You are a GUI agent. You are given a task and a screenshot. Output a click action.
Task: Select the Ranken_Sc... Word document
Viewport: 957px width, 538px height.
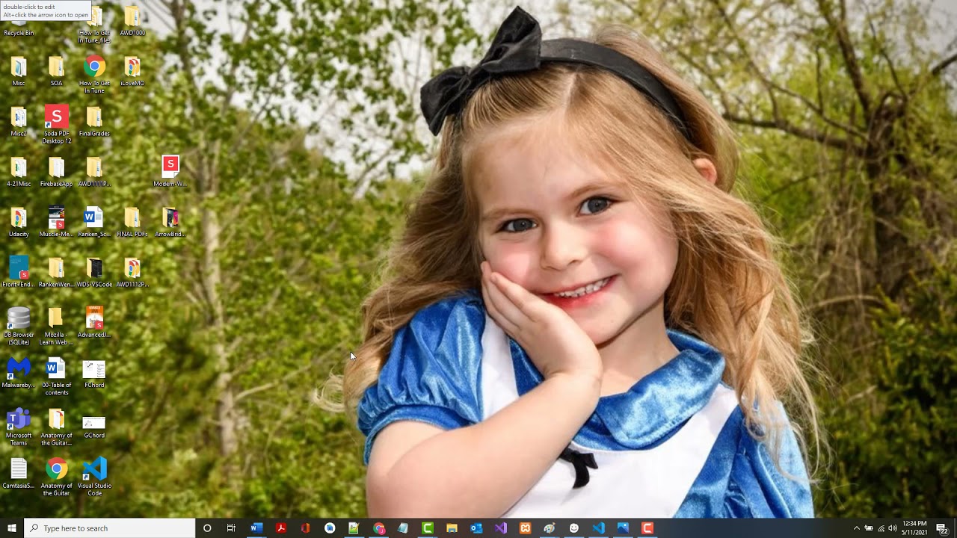[x=94, y=222]
